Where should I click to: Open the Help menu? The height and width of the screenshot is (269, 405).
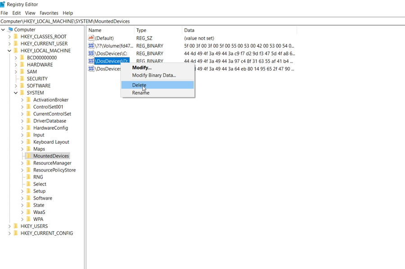pos(67,13)
